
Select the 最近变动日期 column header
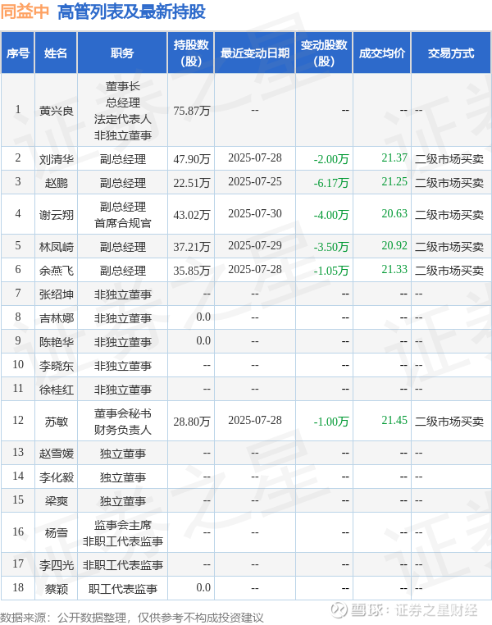coord(255,53)
